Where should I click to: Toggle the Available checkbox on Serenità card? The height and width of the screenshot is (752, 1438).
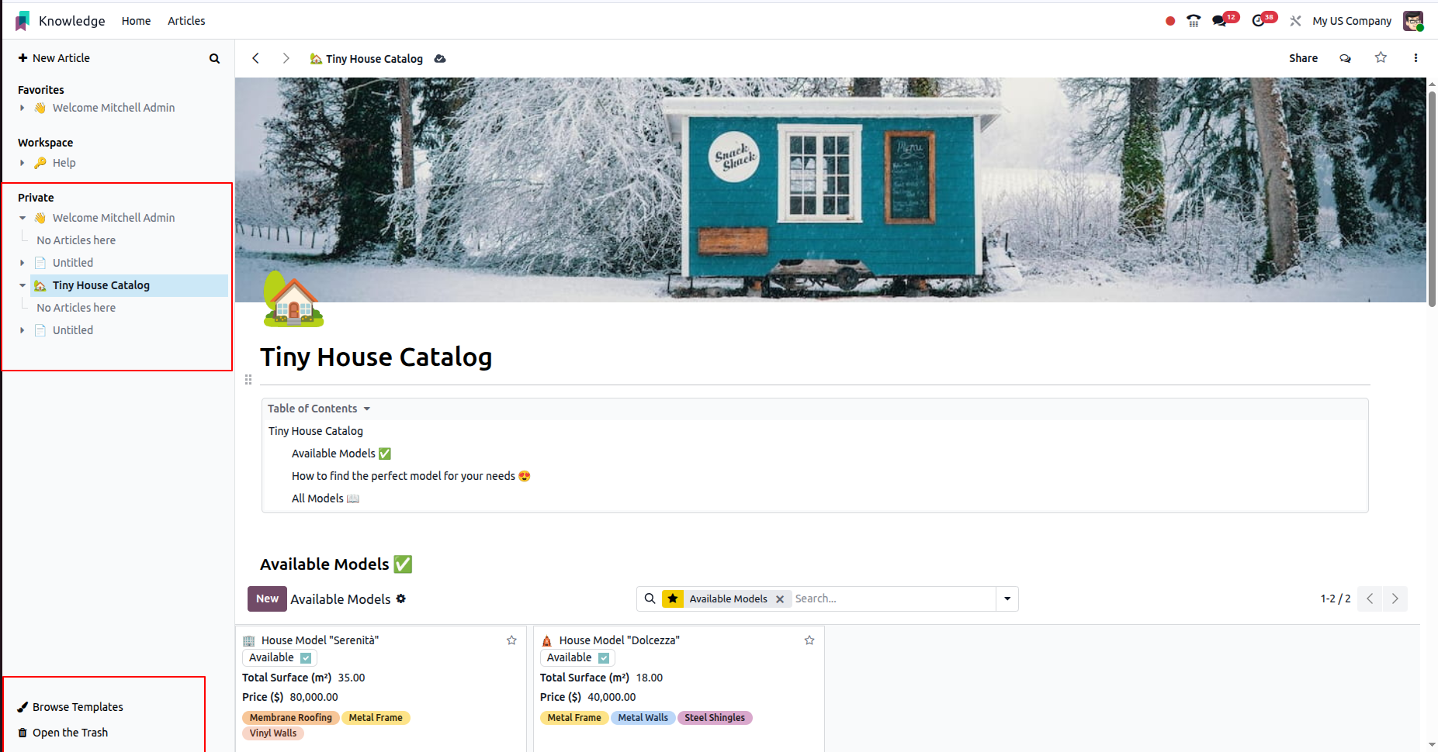point(306,658)
